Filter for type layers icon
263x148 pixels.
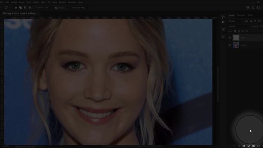point(255,21)
